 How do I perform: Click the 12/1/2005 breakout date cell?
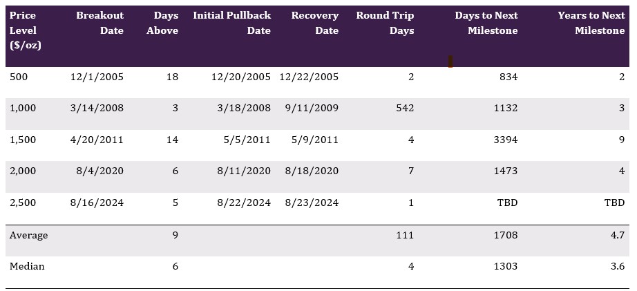[x=97, y=77]
